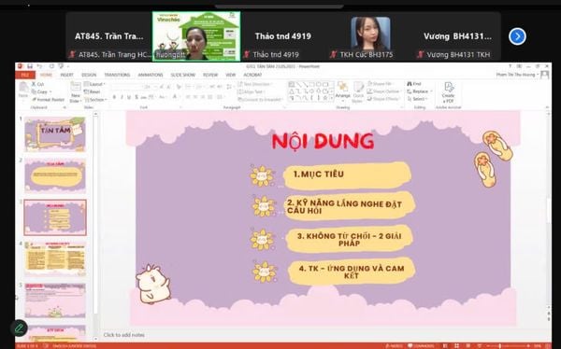Open the Arrange tool
The image size is (561, 349).
(x=343, y=91)
